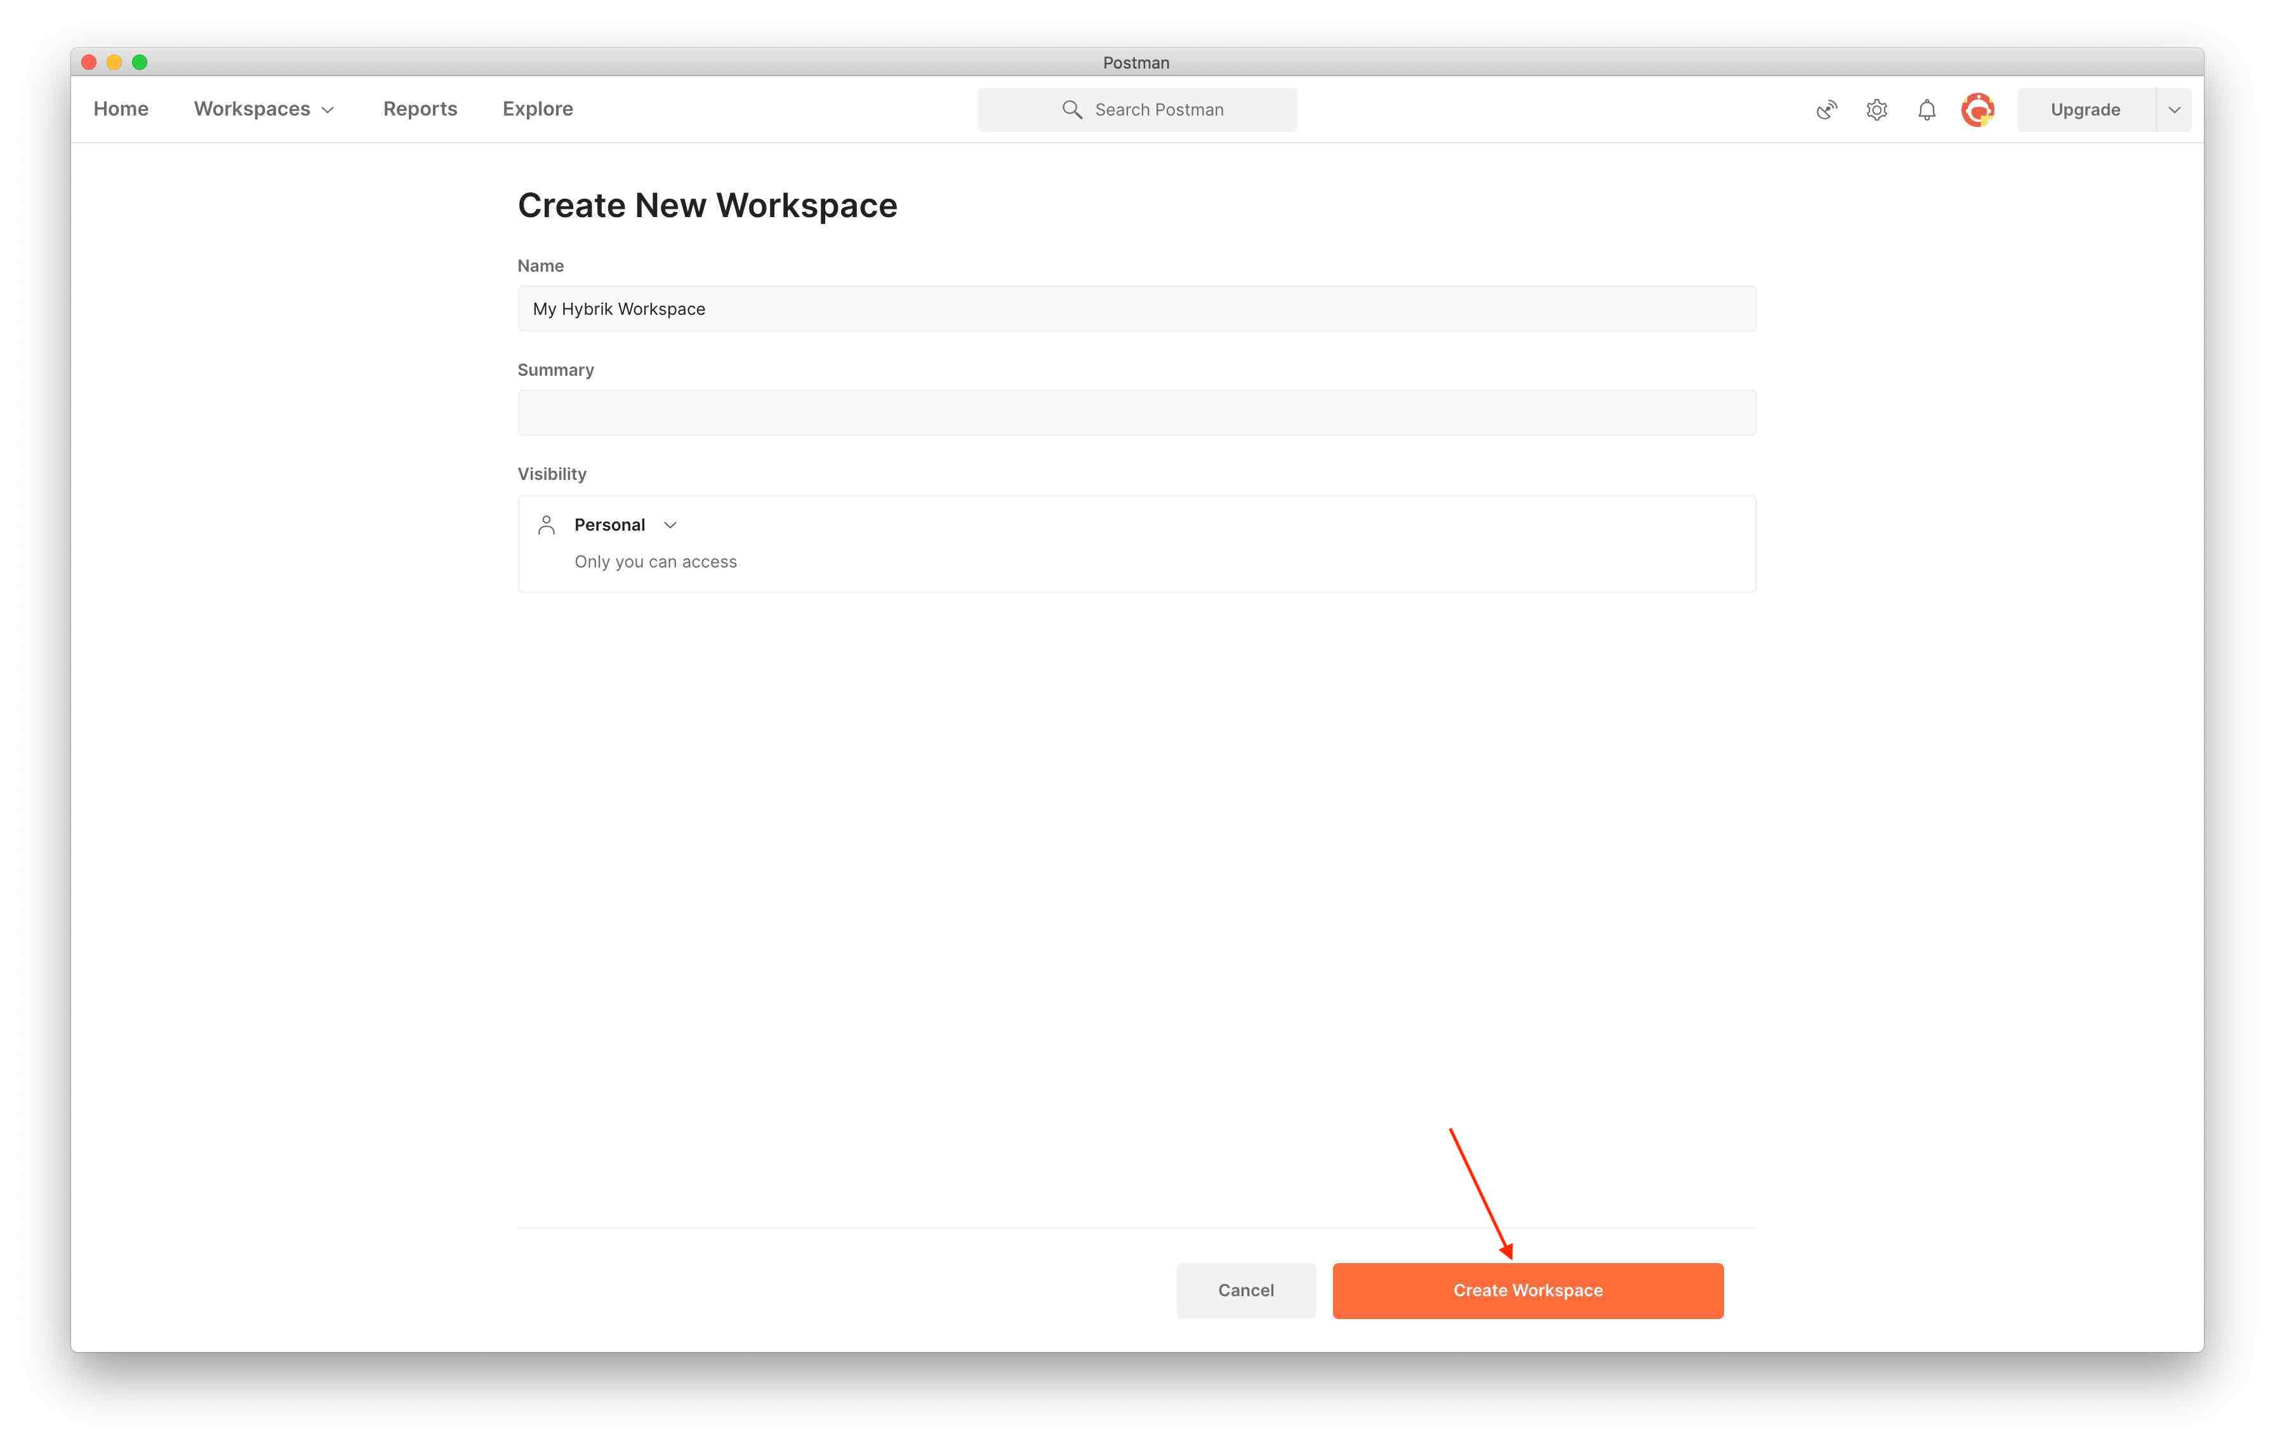The image size is (2275, 1446).
Task: Minimize the Postman window with yellow button
Action: pos(114,62)
